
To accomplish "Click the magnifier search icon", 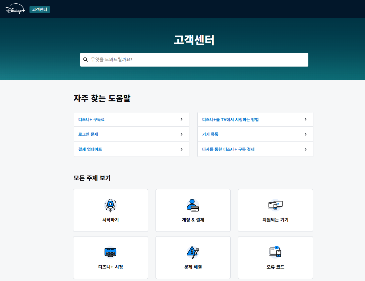I will pos(85,60).
